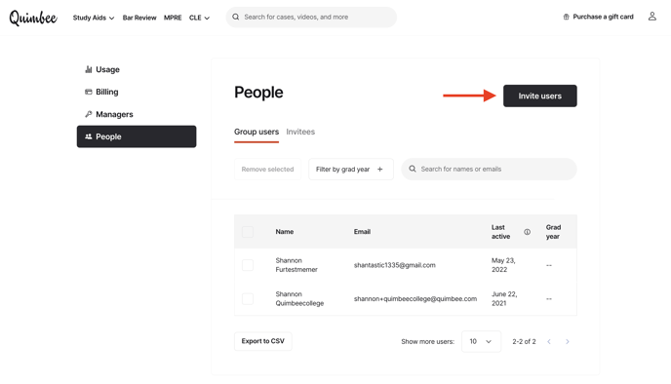Open the user account profile icon
This screenshot has height=384, width=671.
pos(651,17)
